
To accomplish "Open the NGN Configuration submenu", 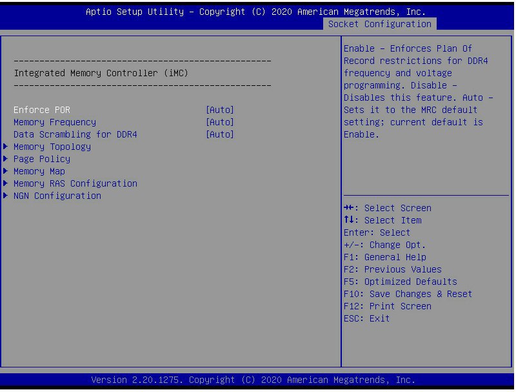I will 57,196.
